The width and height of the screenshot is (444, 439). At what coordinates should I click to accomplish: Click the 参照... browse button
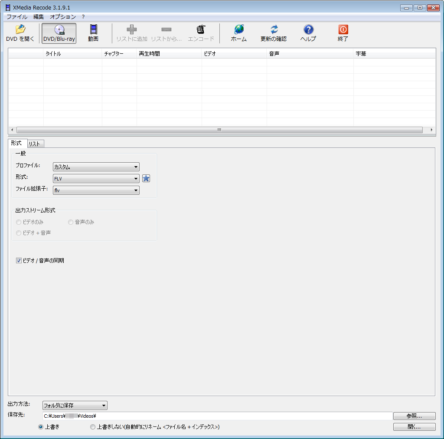click(414, 416)
